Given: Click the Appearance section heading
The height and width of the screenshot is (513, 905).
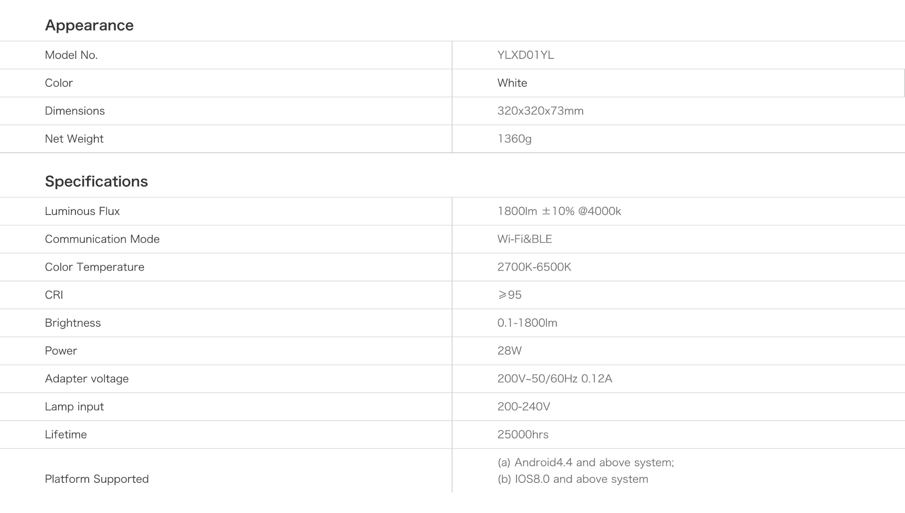Looking at the screenshot, I should point(89,25).
